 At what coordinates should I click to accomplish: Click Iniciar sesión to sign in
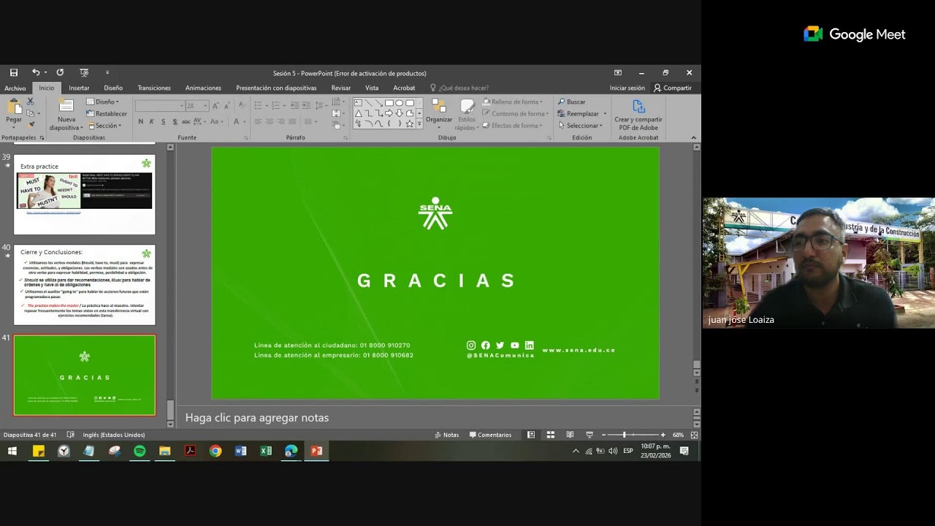tap(627, 88)
